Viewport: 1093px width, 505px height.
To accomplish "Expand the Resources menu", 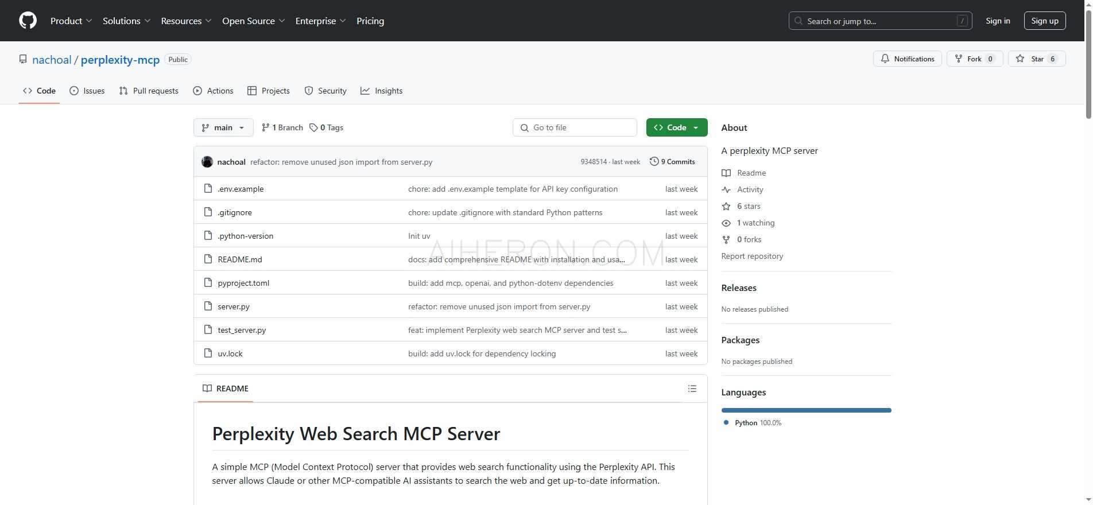I will pos(186,21).
